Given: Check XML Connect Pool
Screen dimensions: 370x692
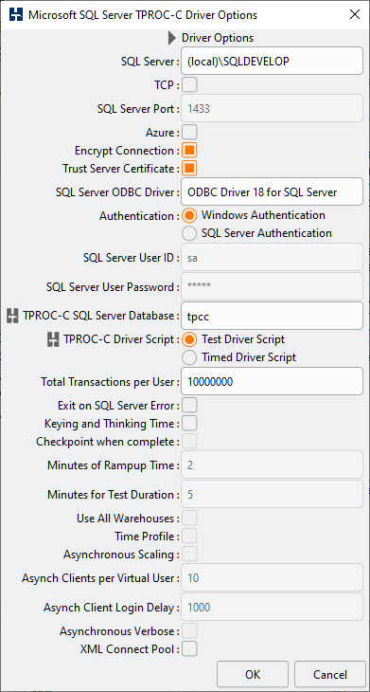Looking at the screenshot, I should 189,648.
